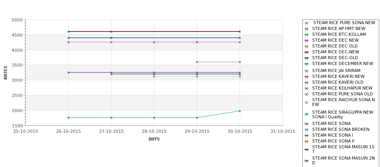Click the STEAM RICE SONA BROKEN legend marker
This screenshot has width=380, height=167.
307,130
